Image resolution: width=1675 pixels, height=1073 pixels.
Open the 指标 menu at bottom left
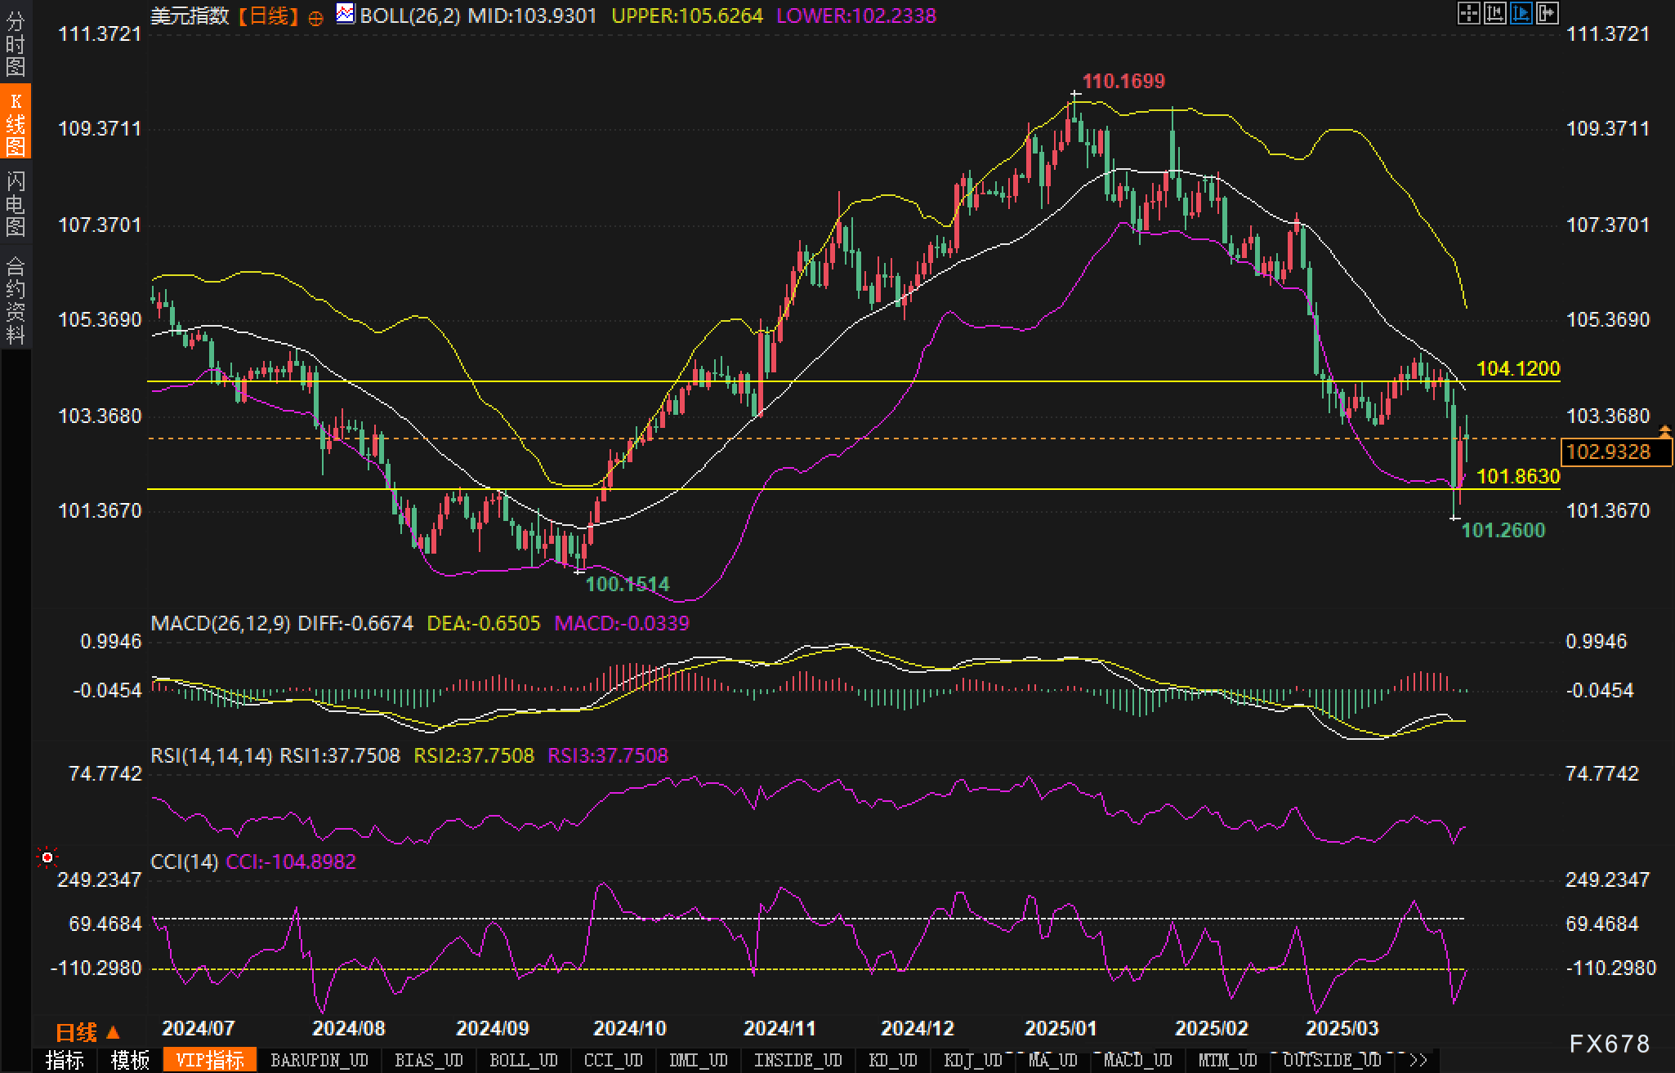tap(65, 1060)
